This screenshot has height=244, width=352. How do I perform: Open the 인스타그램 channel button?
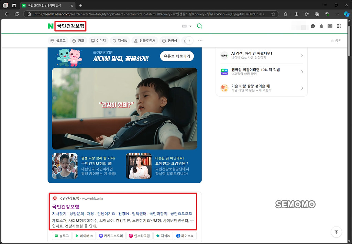140,236
